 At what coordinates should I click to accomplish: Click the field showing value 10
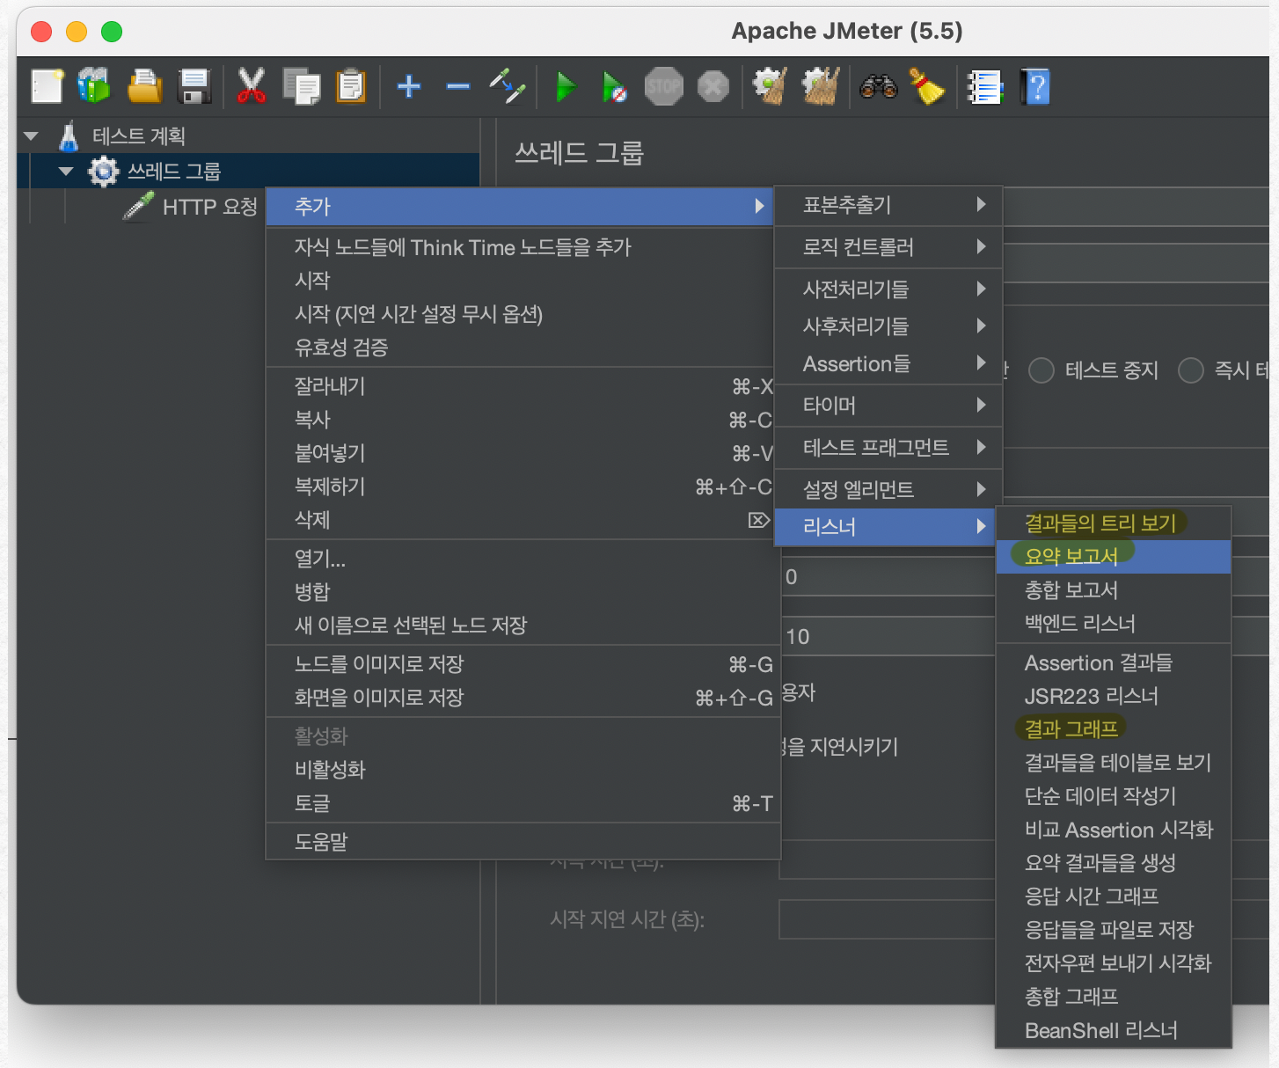[888, 636]
